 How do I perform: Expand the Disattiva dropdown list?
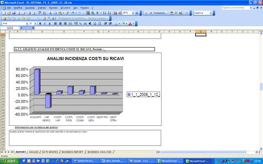pos(211,13)
